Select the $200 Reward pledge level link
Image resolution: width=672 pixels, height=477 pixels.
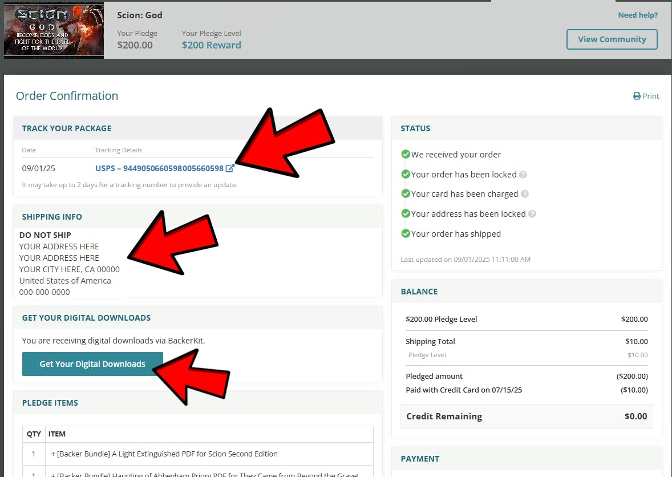click(x=211, y=45)
